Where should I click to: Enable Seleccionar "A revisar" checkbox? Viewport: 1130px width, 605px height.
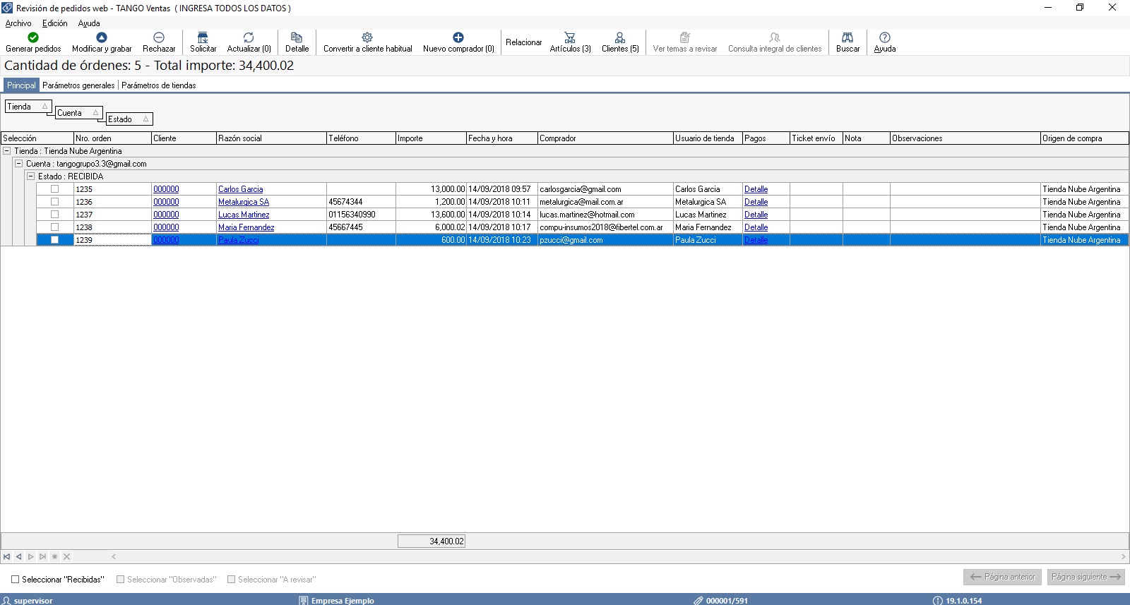point(231,580)
